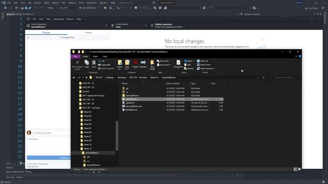Click Search GameGitDemo box in Explorer
328x184 pixels.
coord(283,78)
